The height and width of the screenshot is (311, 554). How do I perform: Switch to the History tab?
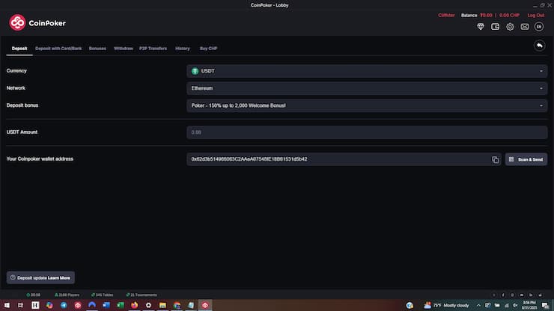183,49
